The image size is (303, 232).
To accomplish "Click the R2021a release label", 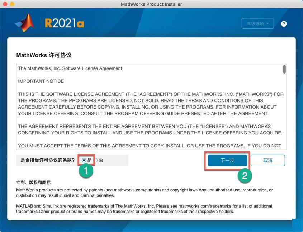I will click(64, 23).
